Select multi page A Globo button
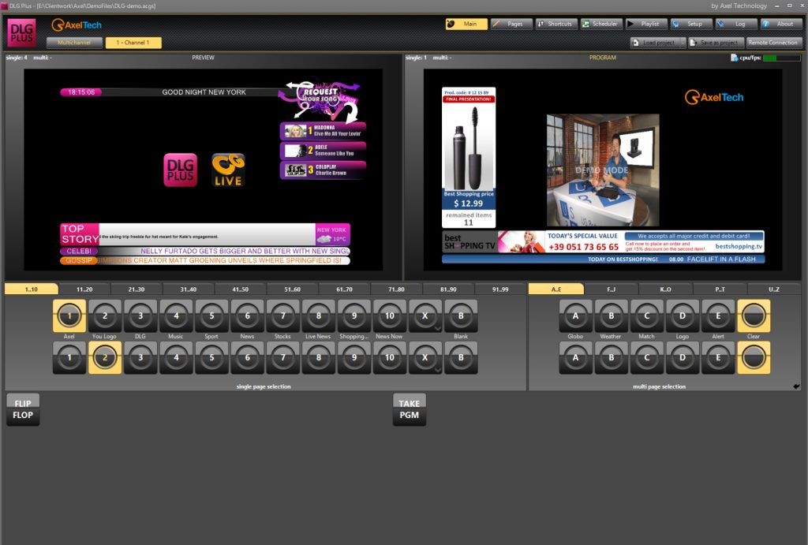Image resolution: width=808 pixels, height=545 pixels. point(575,315)
